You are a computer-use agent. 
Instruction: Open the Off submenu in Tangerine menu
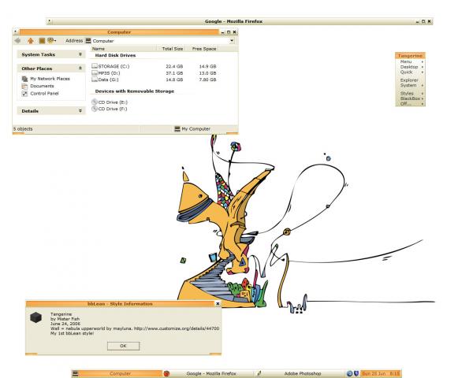tap(410, 104)
